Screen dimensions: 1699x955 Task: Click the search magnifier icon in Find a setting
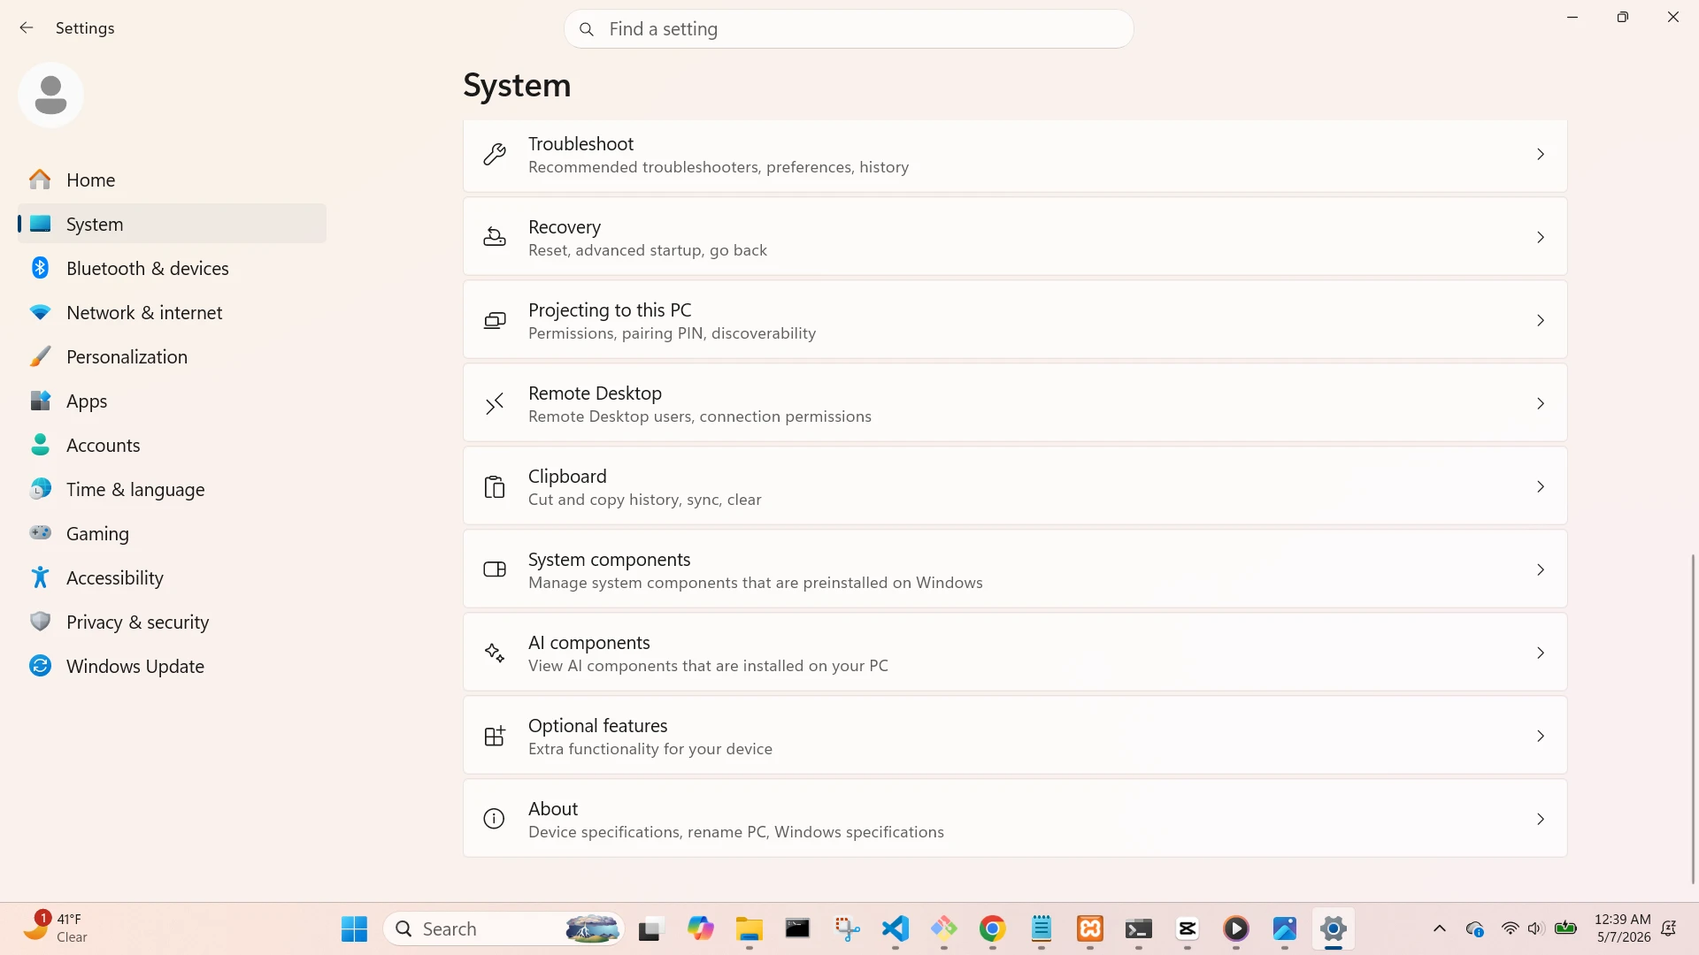point(586,29)
